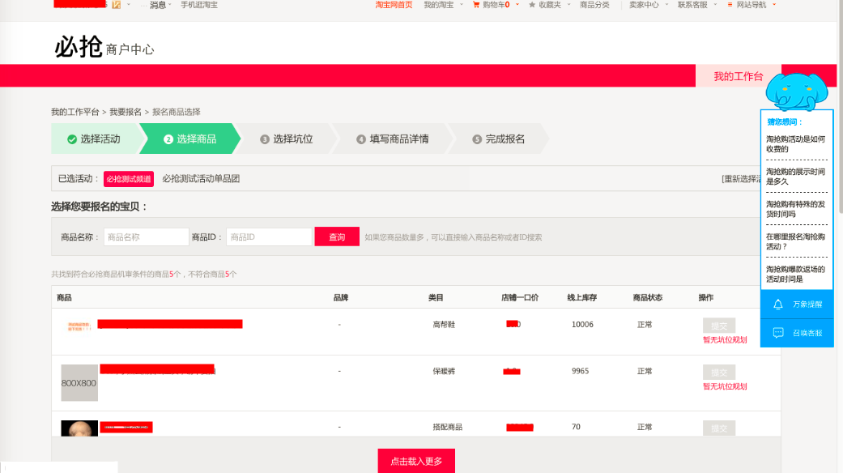Switch to the 我的工作台 tab
Screen dimensions: 843x473
[738, 76]
